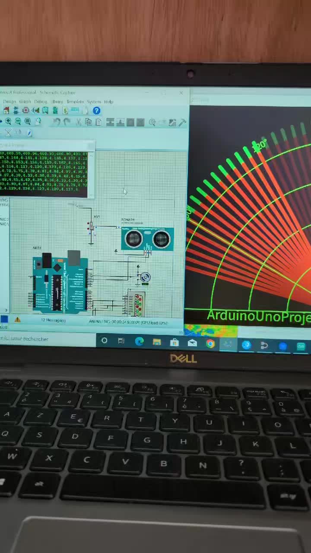Open the Home page toolbar icon
The image size is (311, 553).
point(6,111)
